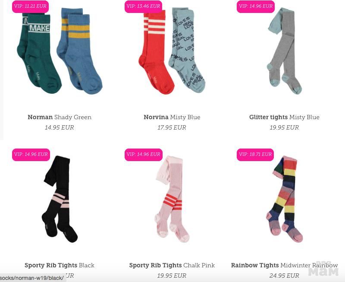Click the MaM watermark logo

click(323, 269)
